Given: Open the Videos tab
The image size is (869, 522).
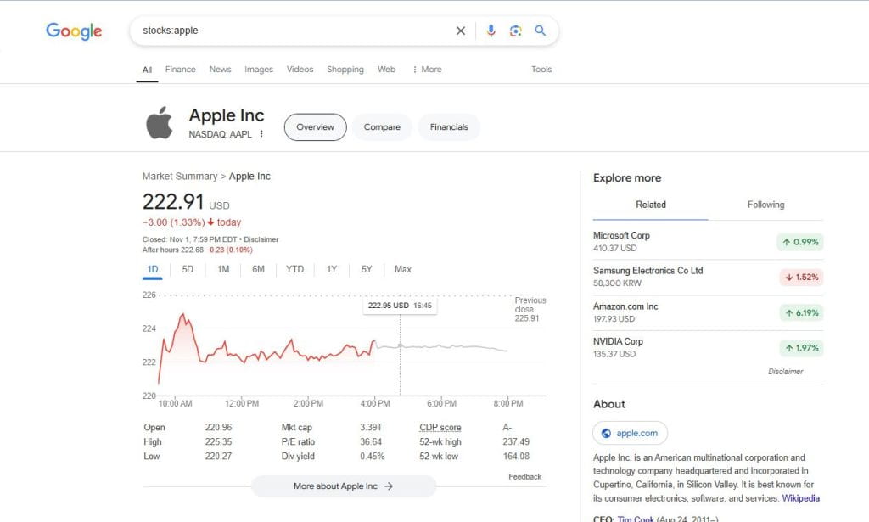Looking at the screenshot, I should pos(300,70).
